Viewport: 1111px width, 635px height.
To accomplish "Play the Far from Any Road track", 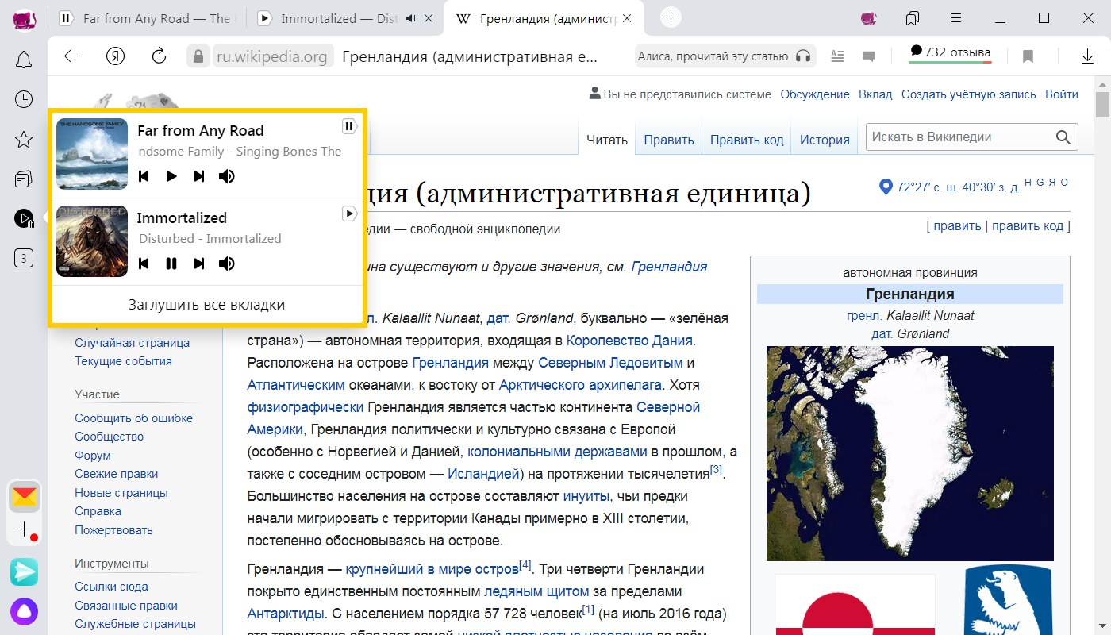I will (171, 176).
